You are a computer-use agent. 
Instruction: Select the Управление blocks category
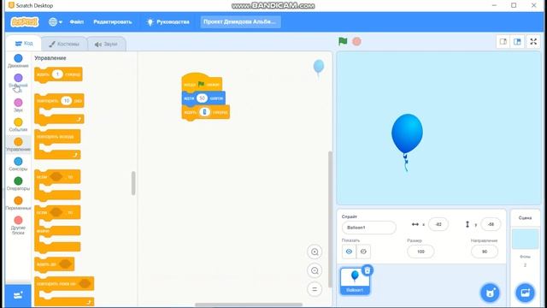pyautogui.click(x=18, y=145)
